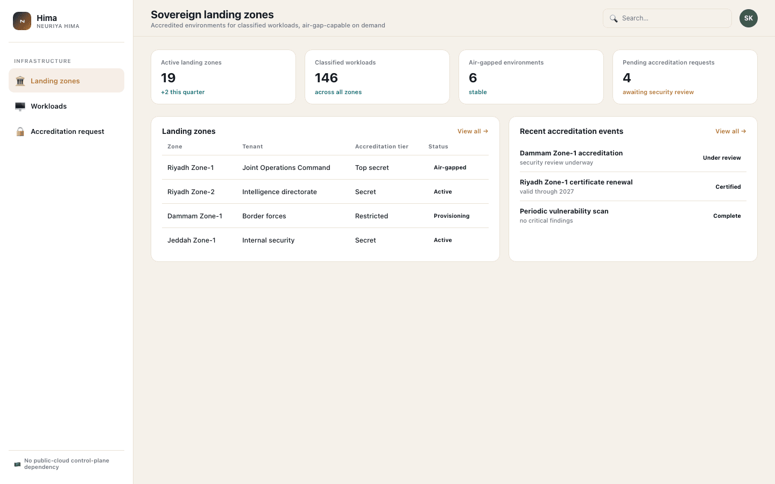Click the Complete status badge
This screenshot has height=484, width=775.
pos(727,216)
